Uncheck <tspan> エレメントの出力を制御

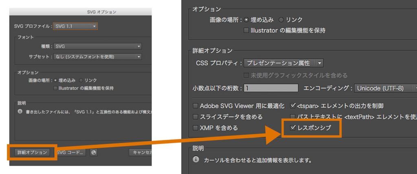click(293, 106)
